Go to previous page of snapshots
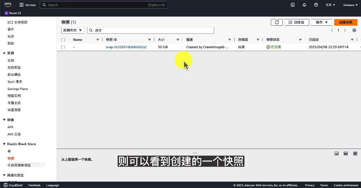 332,30
